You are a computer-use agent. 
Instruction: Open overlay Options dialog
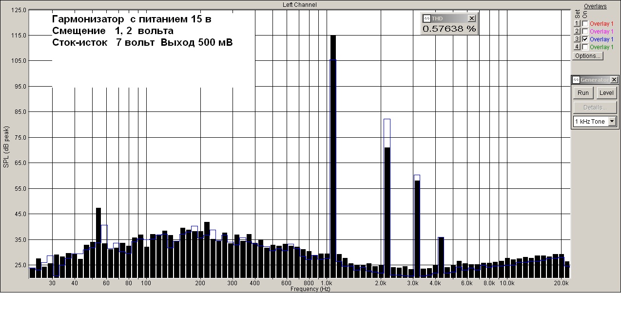tap(587, 56)
